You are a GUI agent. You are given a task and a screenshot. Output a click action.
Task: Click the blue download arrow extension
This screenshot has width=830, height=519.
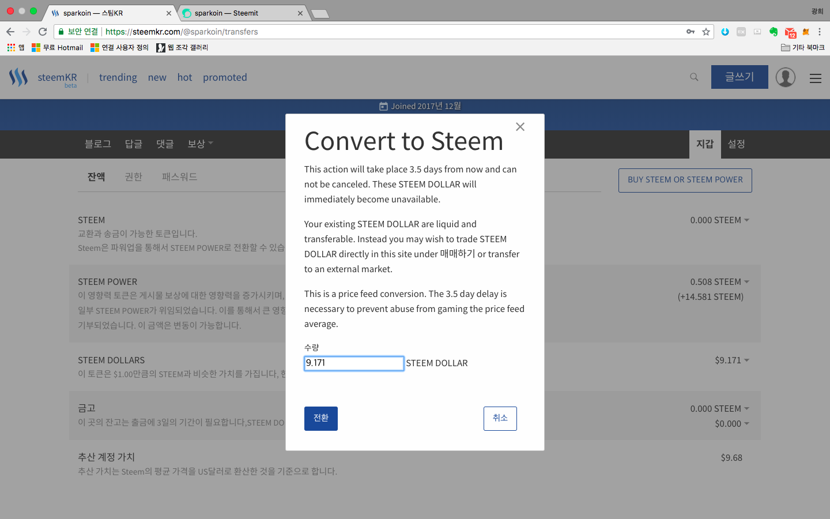tap(725, 32)
